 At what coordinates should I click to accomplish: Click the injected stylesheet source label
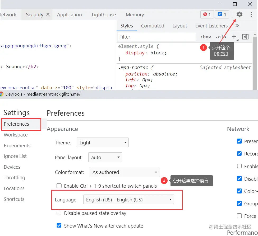click(225, 67)
